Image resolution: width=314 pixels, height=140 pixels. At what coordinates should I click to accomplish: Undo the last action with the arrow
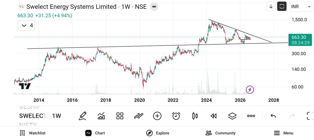pos(273,116)
